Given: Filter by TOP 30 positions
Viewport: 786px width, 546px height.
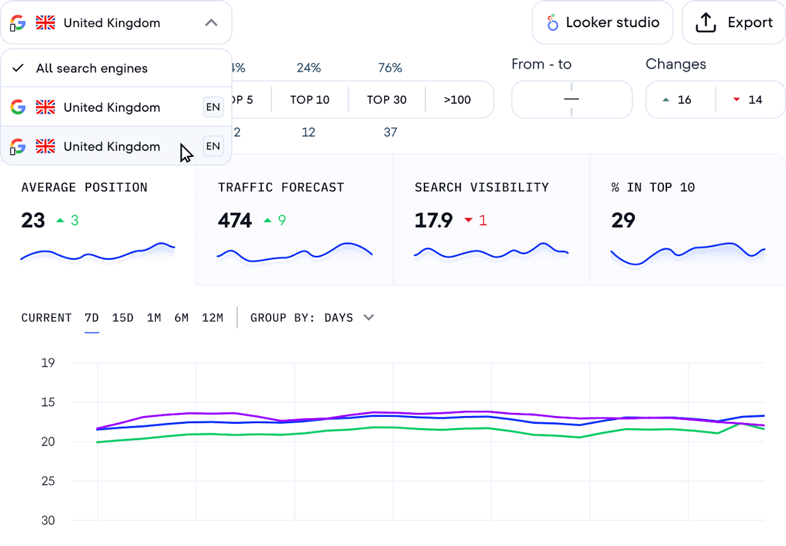Looking at the screenshot, I should [x=387, y=100].
